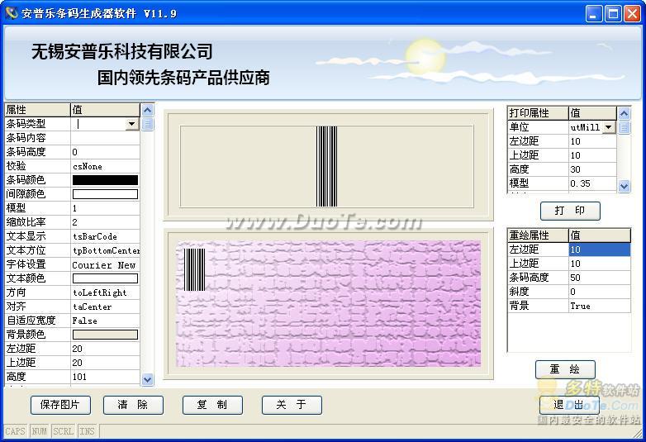Viewport: 646px width, 442px height.
Task: Click the scroll down arrow of the 属性 list
Action: tap(148, 379)
